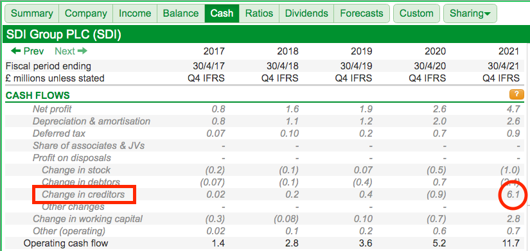Image resolution: width=530 pixels, height=251 pixels.
Task: Open the Ratios tab
Action: point(260,13)
